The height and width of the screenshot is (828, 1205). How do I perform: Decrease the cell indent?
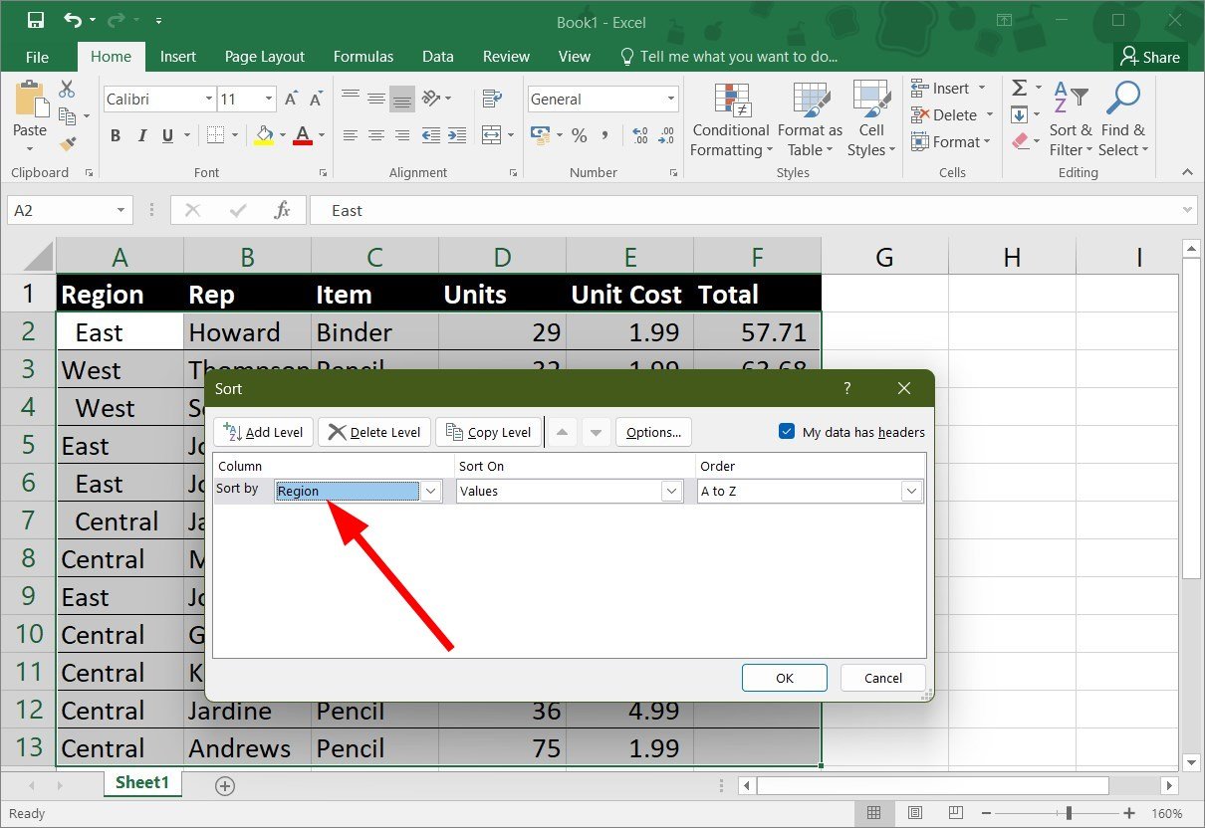[431, 135]
